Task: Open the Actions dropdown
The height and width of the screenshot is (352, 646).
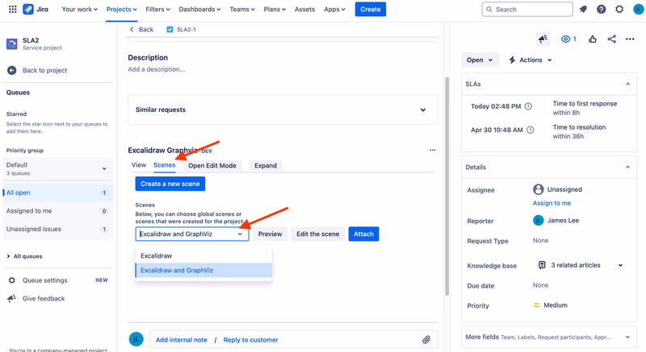Action: (531, 60)
